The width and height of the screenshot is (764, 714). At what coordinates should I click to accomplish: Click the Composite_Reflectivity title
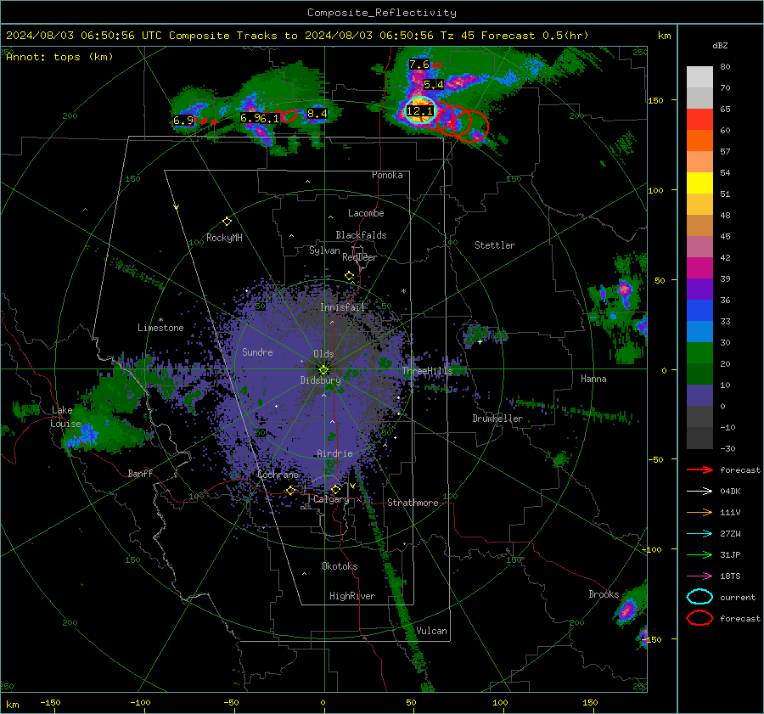tap(382, 13)
